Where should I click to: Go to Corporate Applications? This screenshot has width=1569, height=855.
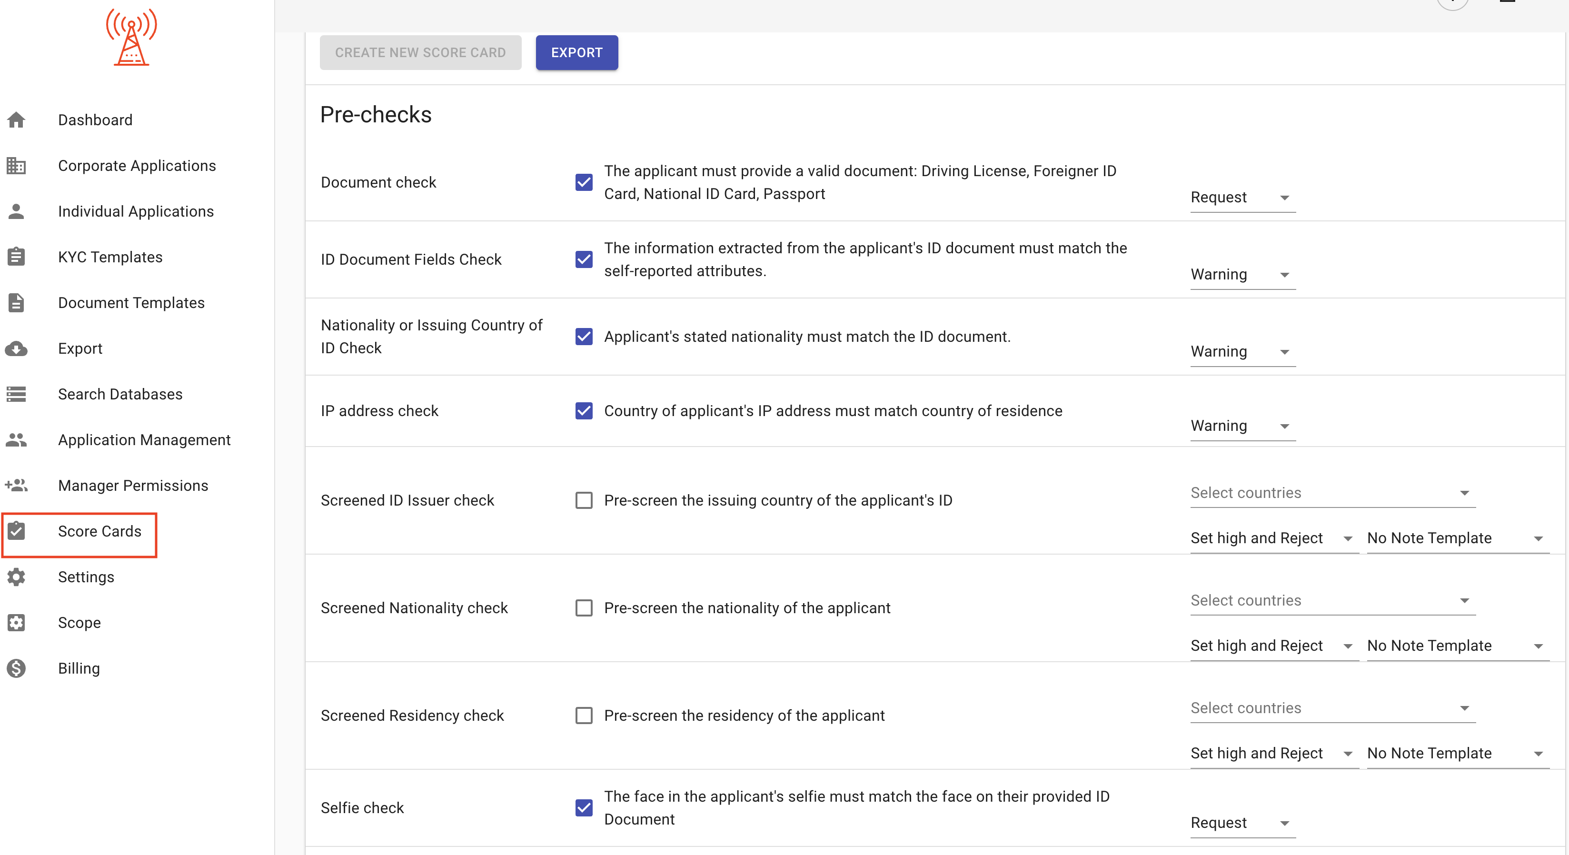(x=137, y=166)
